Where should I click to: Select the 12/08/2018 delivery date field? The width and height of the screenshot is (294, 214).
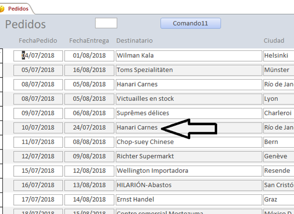(89, 171)
